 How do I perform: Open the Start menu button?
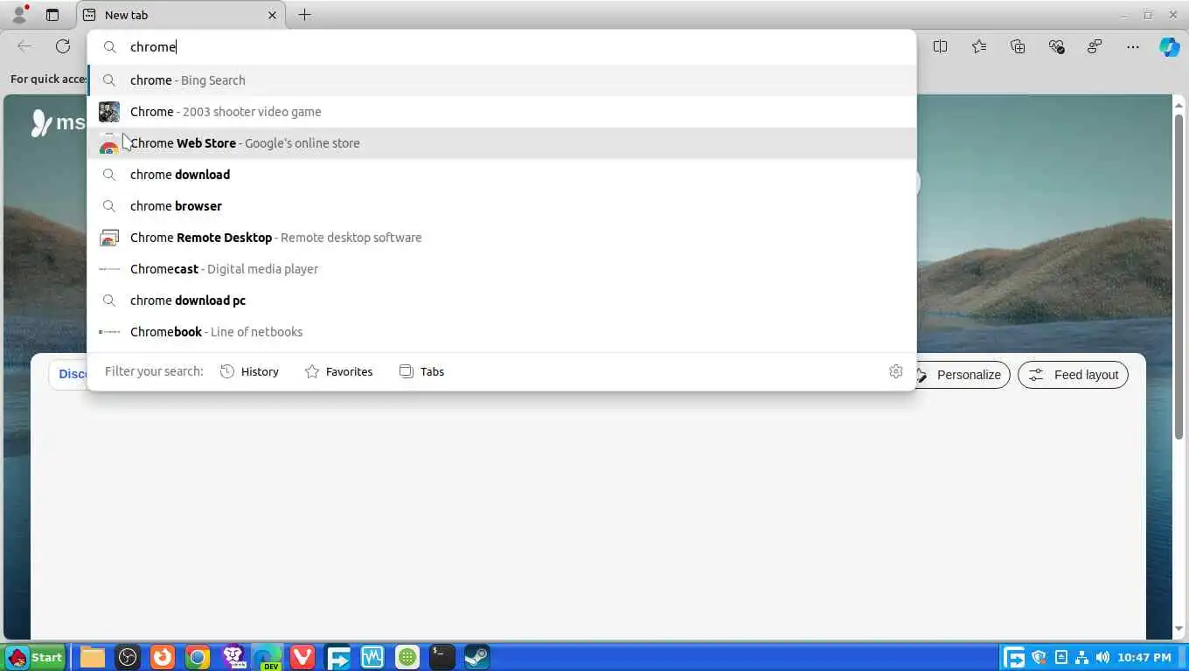pos(35,657)
